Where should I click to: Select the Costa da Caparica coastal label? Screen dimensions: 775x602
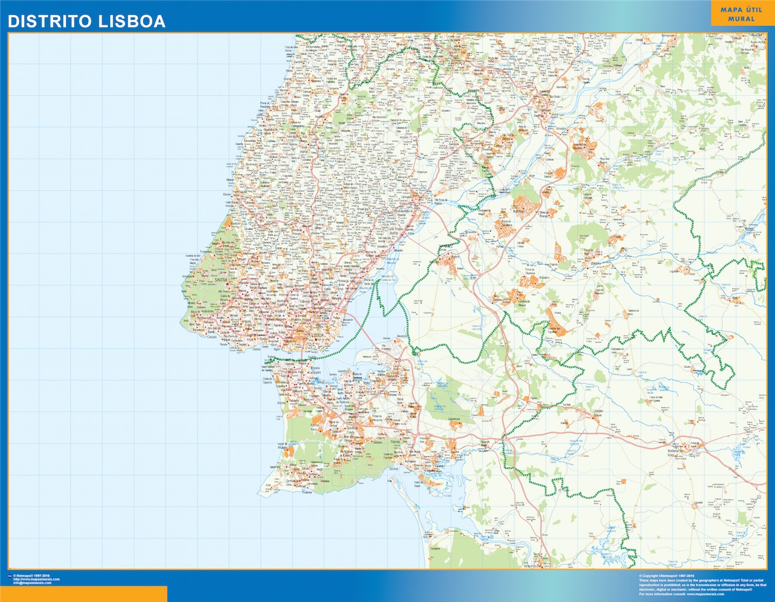(x=267, y=380)
